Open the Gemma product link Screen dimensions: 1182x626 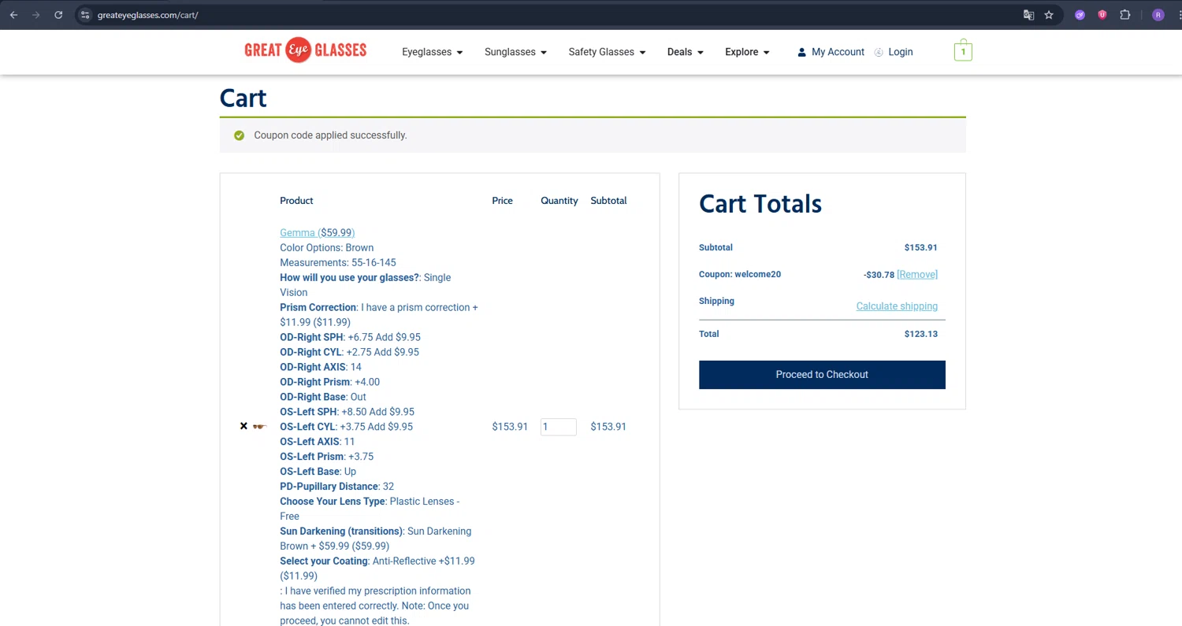tap(317, 232)
